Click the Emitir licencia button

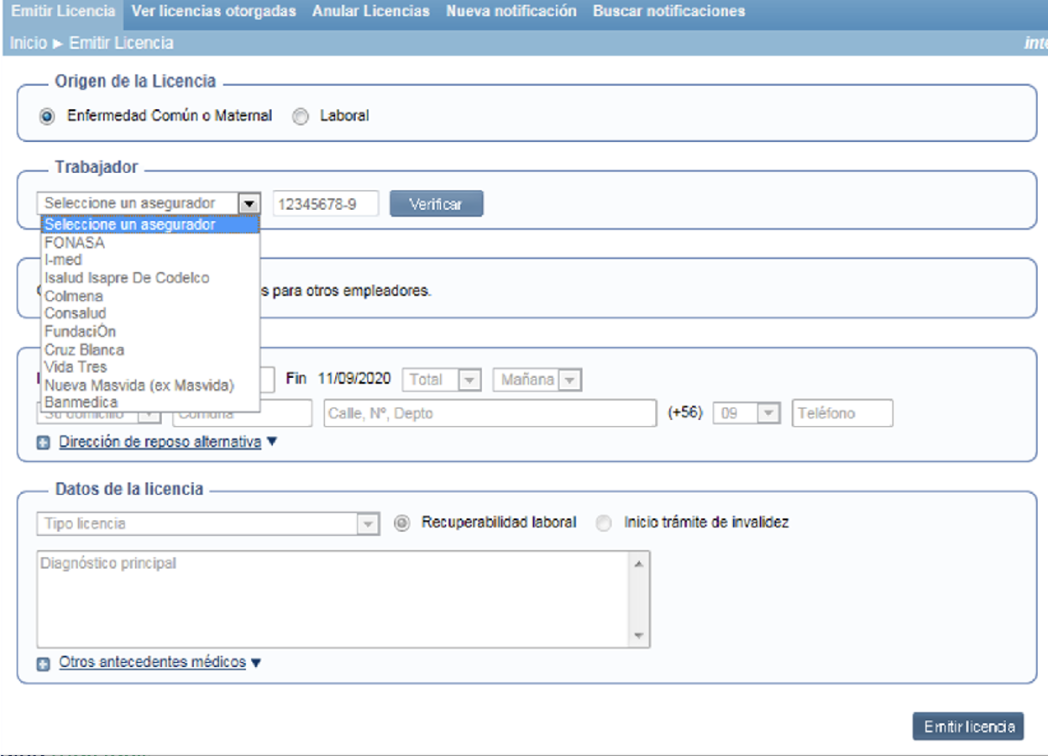click(967, 727)
